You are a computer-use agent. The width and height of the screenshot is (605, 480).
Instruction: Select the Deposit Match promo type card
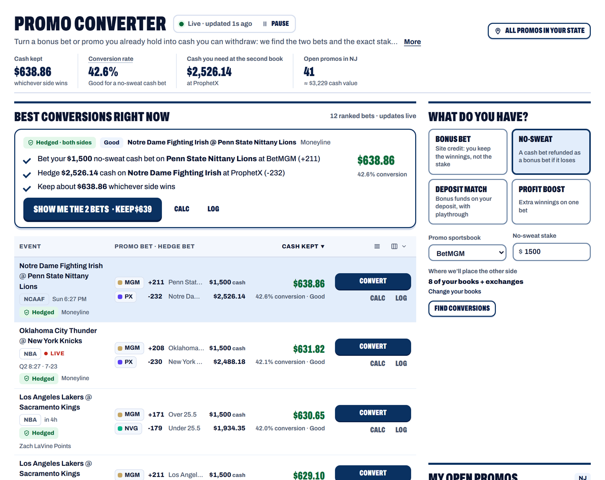(467, 201)
